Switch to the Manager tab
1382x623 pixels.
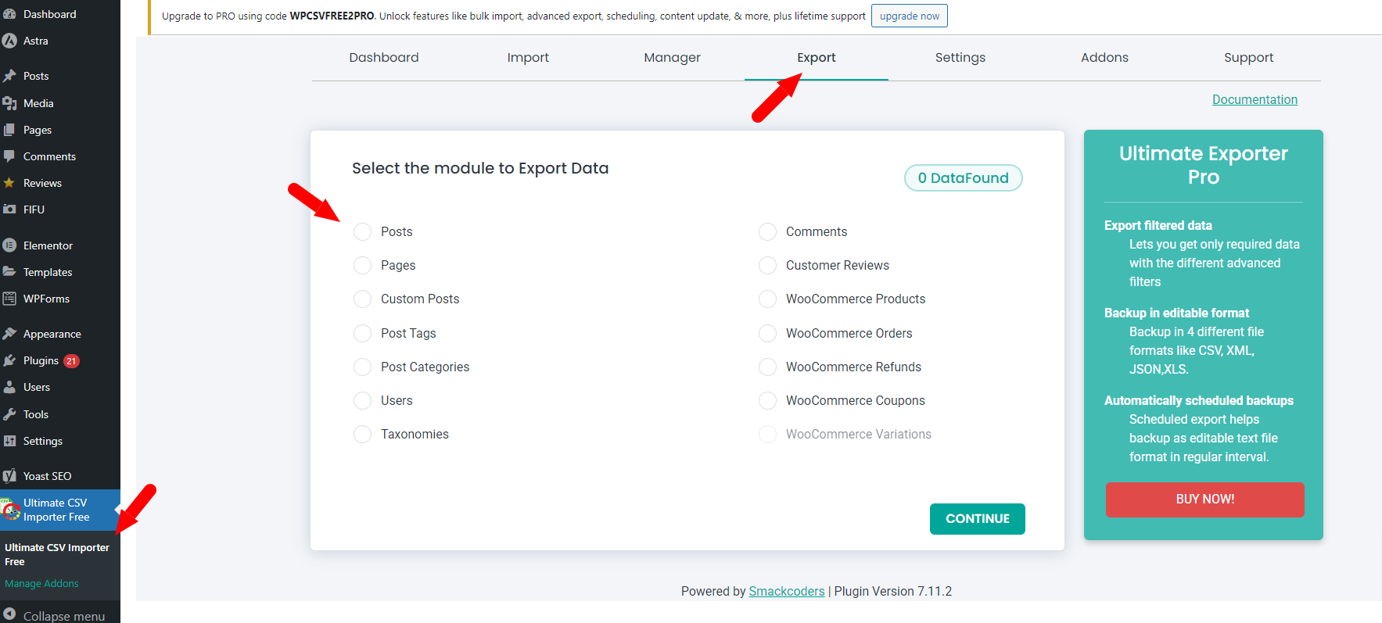[672, 57]
